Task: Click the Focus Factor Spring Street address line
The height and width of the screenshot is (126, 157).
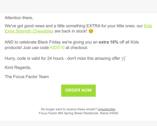Action: coord(78,113)
